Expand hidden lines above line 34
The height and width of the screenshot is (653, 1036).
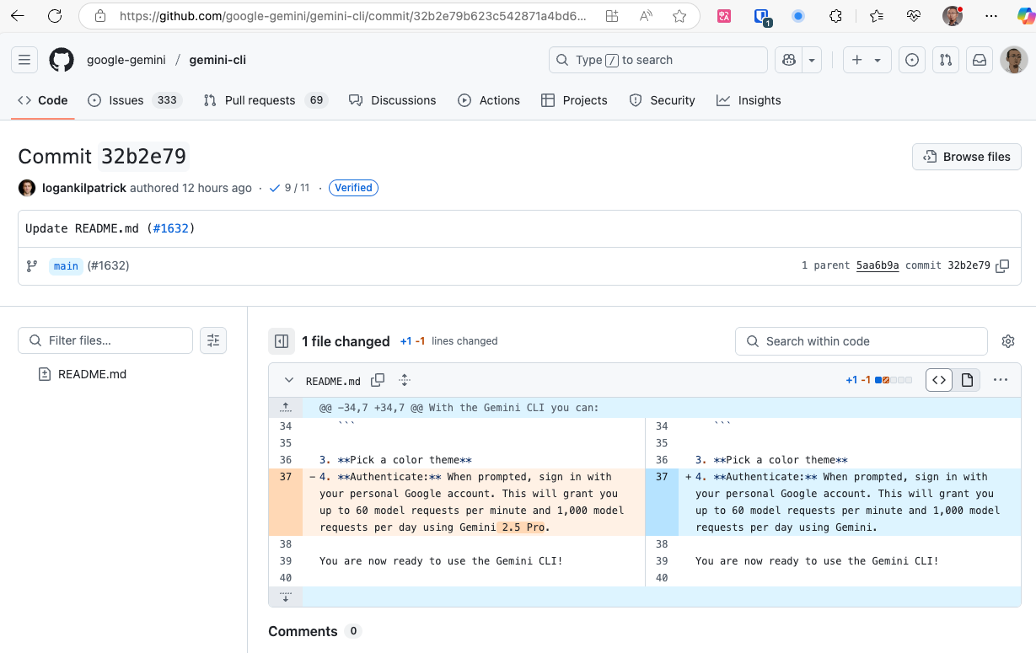coord(286,408)
